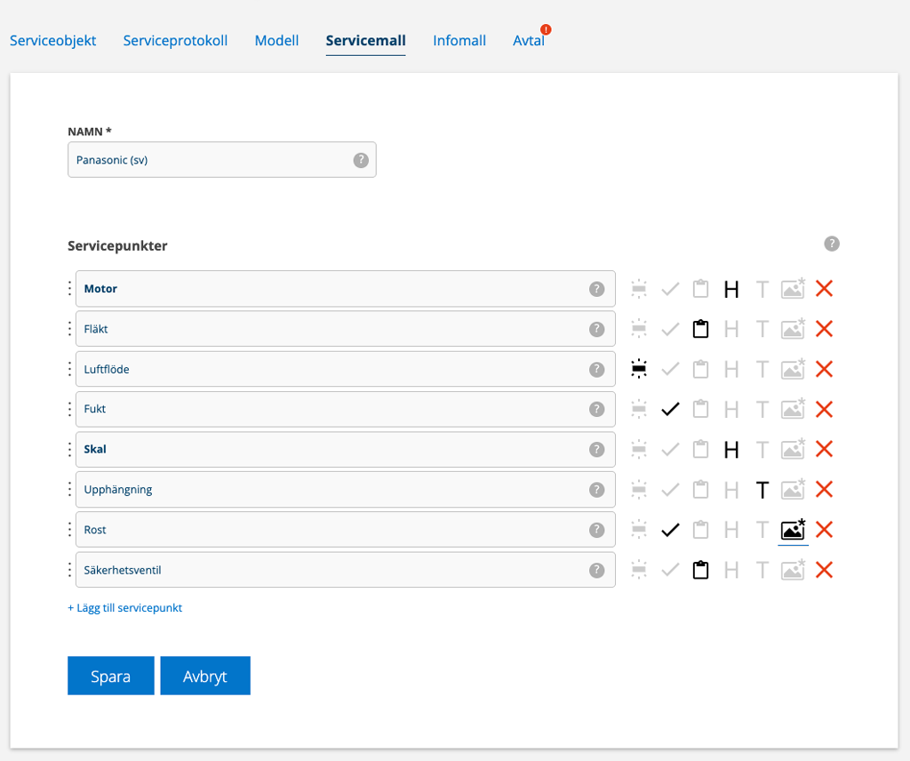Grab drag handle of Rost row
This screenshot has height=761, width=910.
(69, 529)
